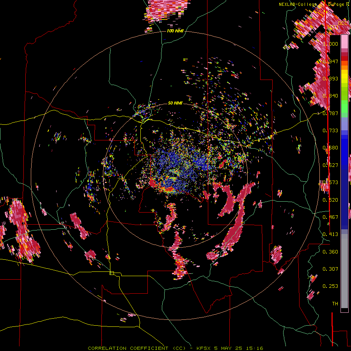Click the '50 NMI' range ring label
Viewport: 351px width, 351px height.
pos(175,103)
